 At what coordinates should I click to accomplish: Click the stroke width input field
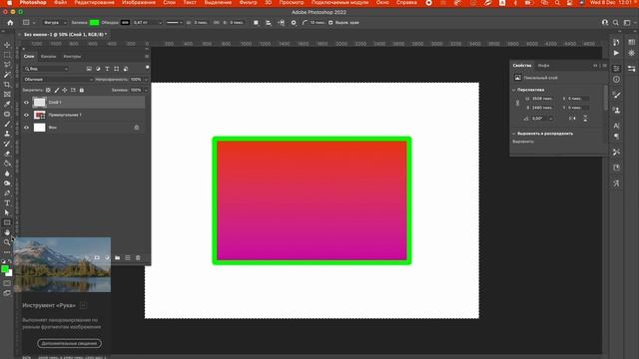tap(144, 23)
